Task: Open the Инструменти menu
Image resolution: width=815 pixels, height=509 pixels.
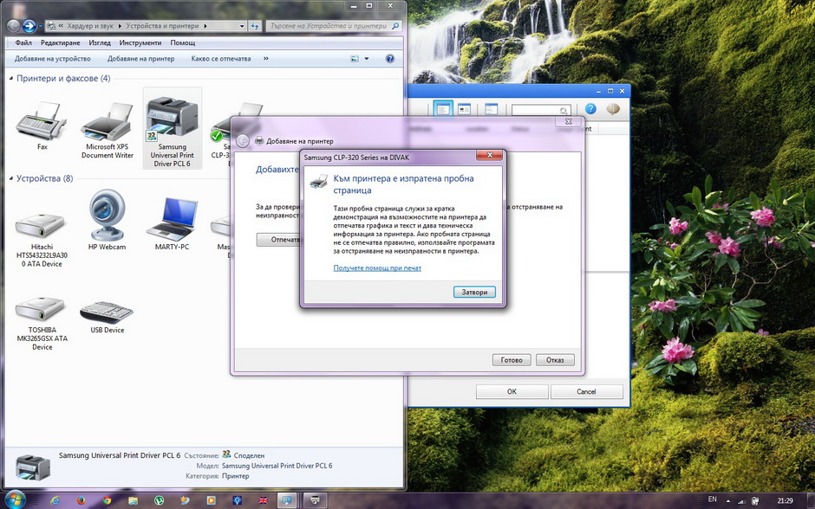Action: 140,42
